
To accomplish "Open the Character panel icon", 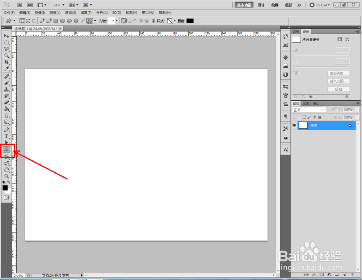I will (x=286, y=150).
